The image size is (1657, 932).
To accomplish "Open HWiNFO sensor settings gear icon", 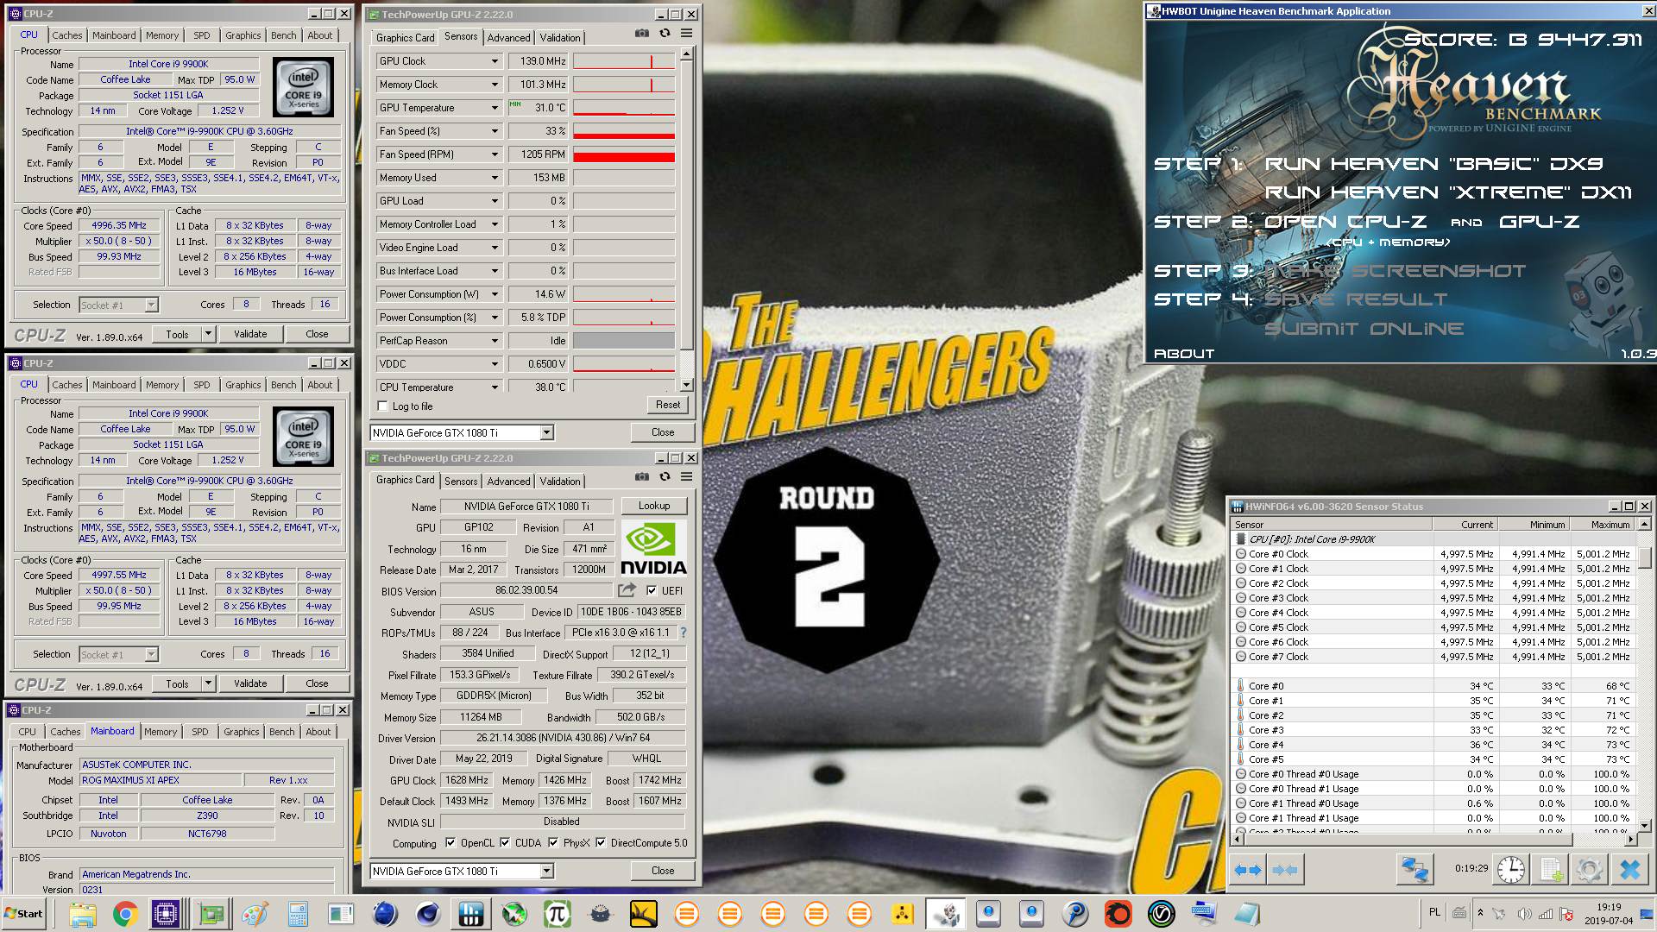I will (x=1590, y=870).
